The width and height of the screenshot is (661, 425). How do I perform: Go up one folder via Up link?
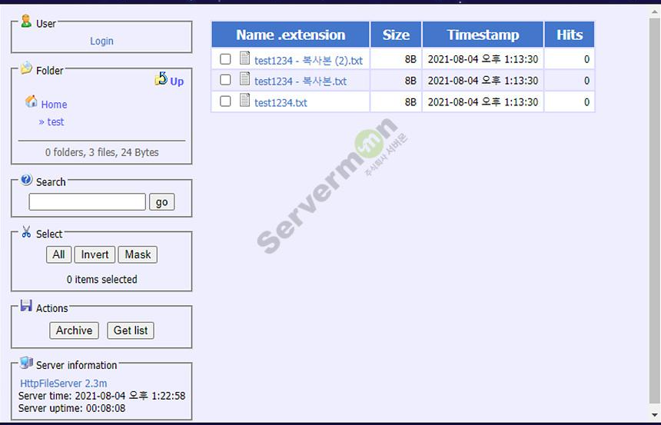pos(177,81)
